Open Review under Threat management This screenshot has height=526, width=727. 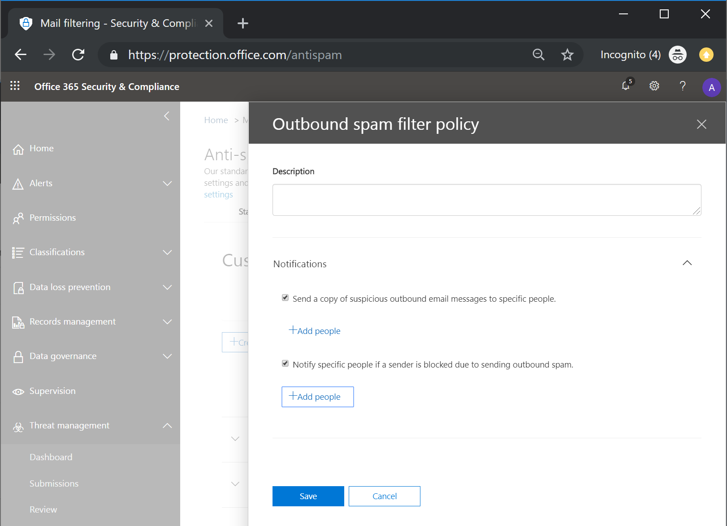43,509
